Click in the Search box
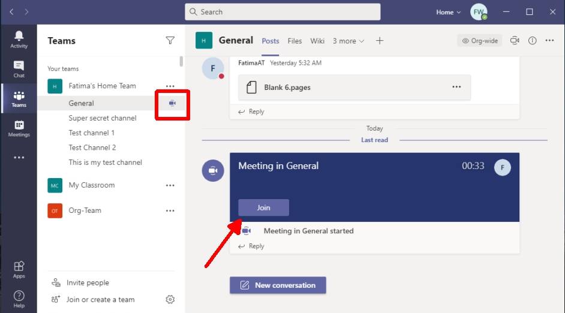The height and width of the screenshot is (313, 565). [282, 12]
